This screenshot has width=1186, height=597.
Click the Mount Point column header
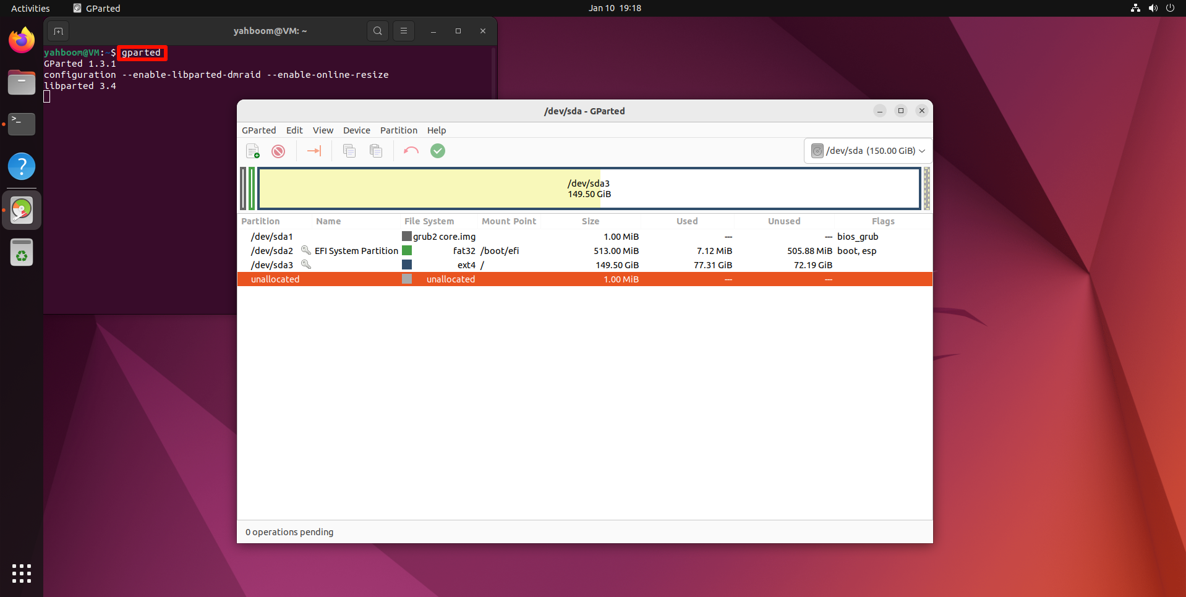[509, 221]
